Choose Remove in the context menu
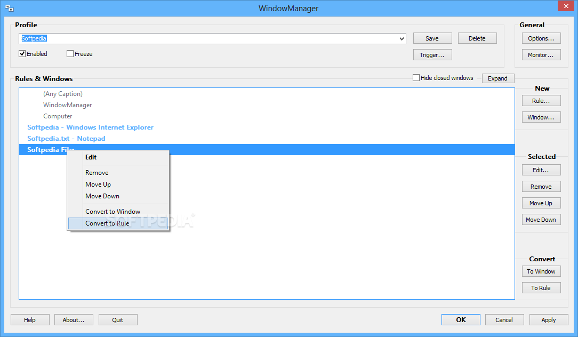The width and height of the screenshot is (578, 337). pos(118,173)
